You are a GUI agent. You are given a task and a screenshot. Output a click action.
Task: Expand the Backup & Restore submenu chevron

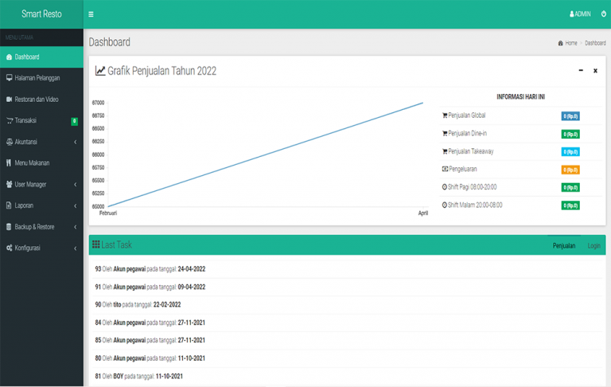[x=76, y=227]
